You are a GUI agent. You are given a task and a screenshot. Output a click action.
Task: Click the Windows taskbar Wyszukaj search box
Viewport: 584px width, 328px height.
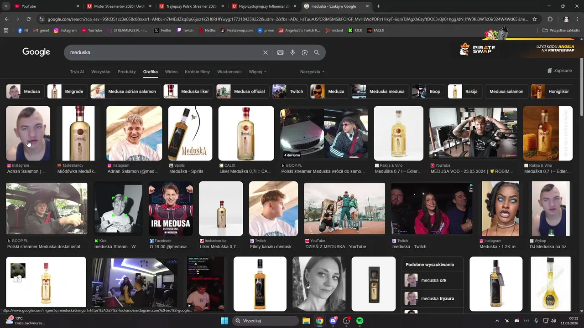[265, 321]
